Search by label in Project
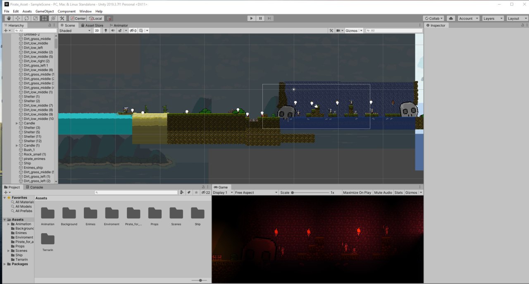Viewport: 529px width, 284px height. (x=189, y=193)
